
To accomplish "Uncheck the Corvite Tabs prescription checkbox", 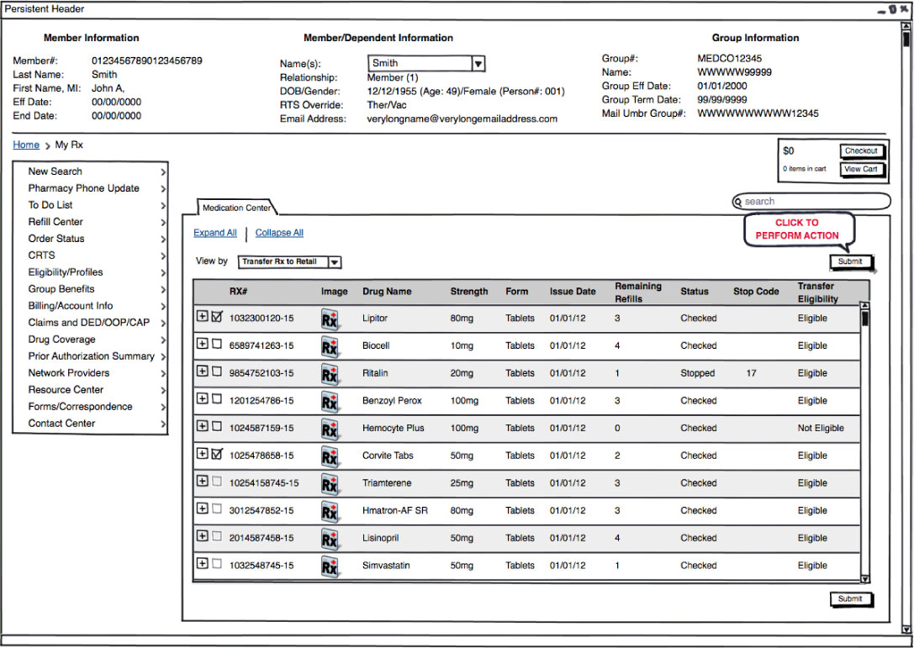I will [x=217, y=453].
